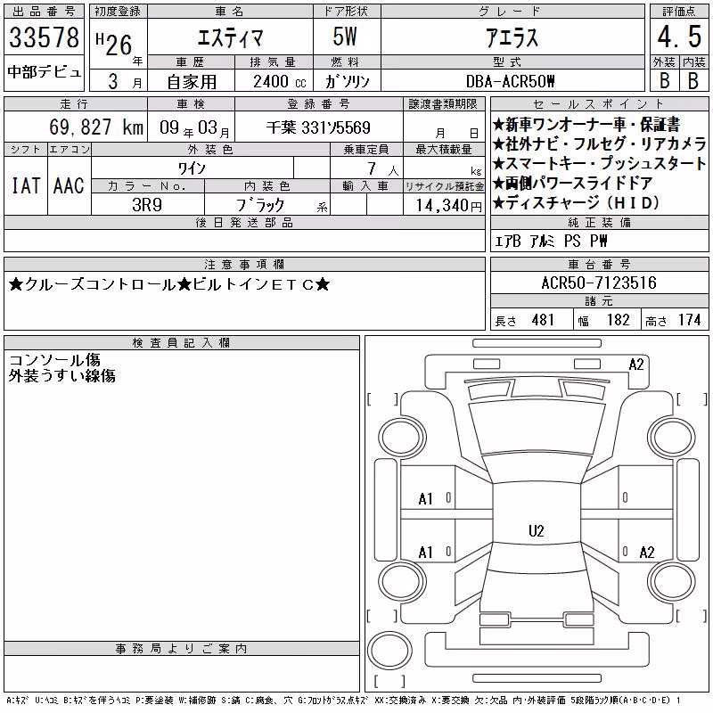The image size is (713, 713).
Task: Click the genuine equipment line エアB アルミ PS PW
Action: tap(551, 241)
